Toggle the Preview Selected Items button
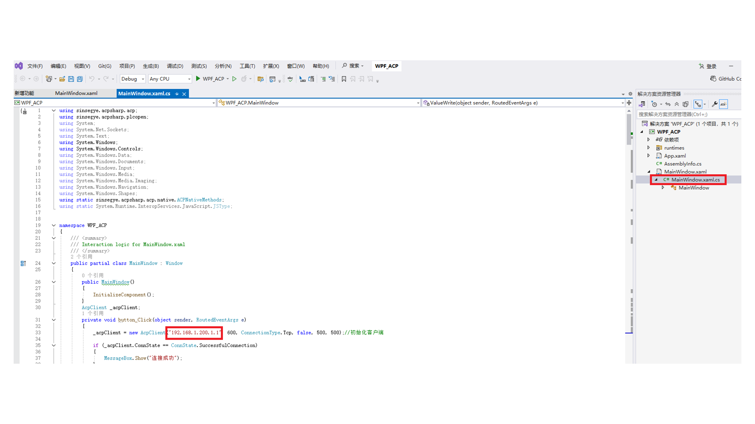This screenshot has width=755, height=424. (x=724, y=104)
